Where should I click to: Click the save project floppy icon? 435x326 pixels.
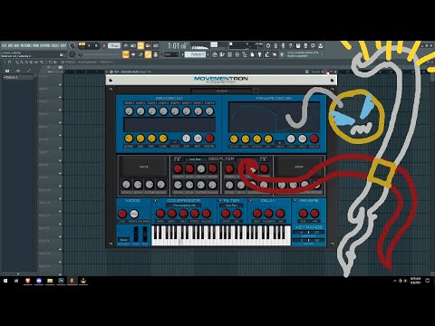click(x=298, y=45)
